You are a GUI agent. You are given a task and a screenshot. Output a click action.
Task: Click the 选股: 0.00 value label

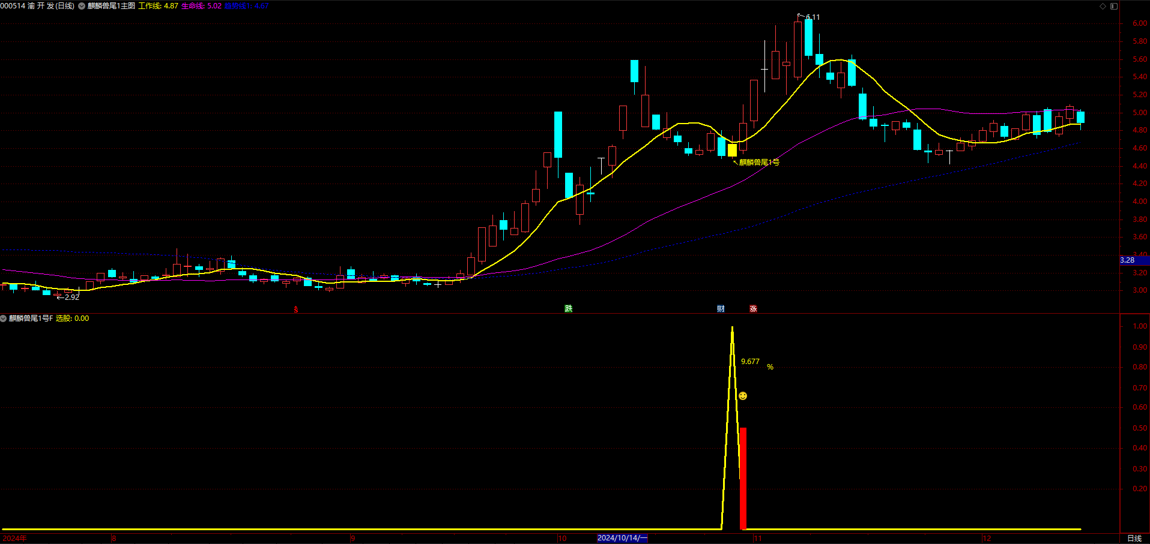[x=72, y=318]
